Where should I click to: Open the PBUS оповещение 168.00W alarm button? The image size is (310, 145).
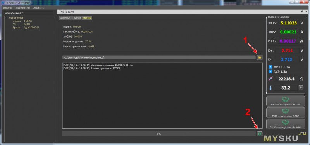coord(286,124)
